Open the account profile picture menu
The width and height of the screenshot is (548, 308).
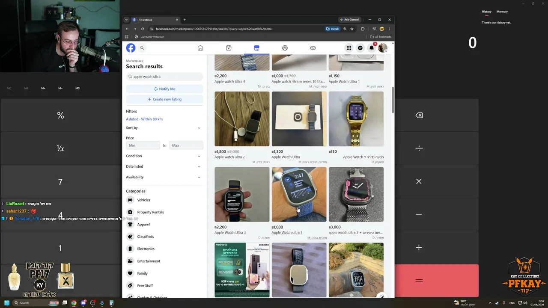point(383,48)
